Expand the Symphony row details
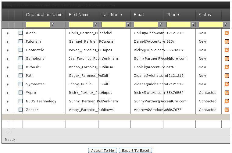This screenshot has height=153, width=232. [8, 59]
